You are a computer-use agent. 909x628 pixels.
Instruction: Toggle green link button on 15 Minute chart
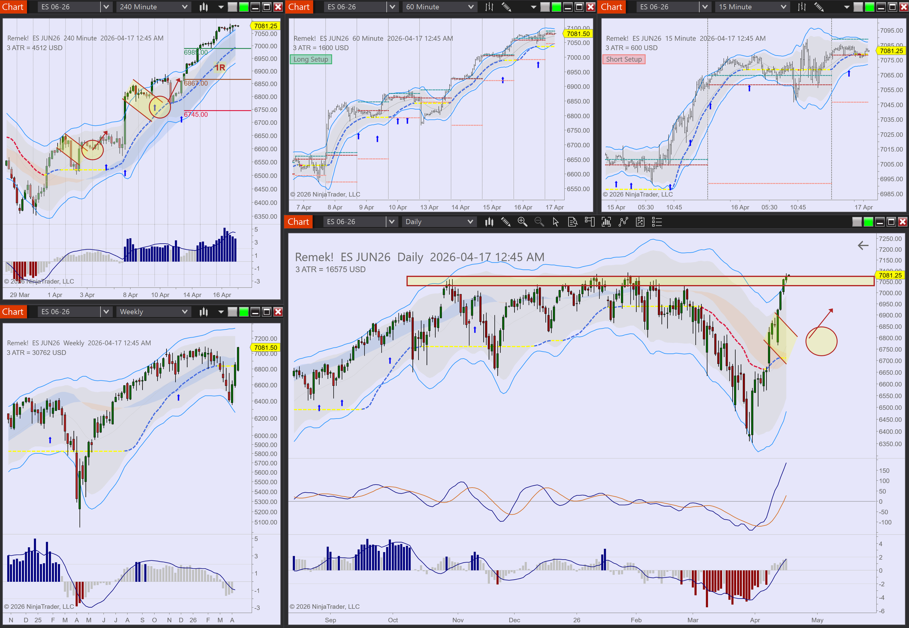point(870,7)
